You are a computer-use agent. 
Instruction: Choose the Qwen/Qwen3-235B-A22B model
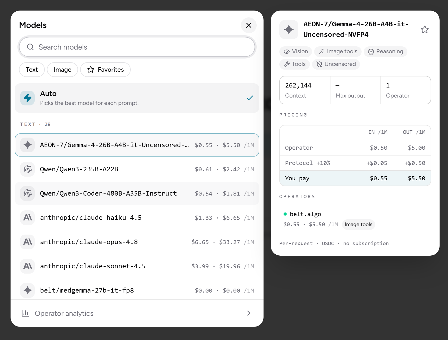point(137,169)
